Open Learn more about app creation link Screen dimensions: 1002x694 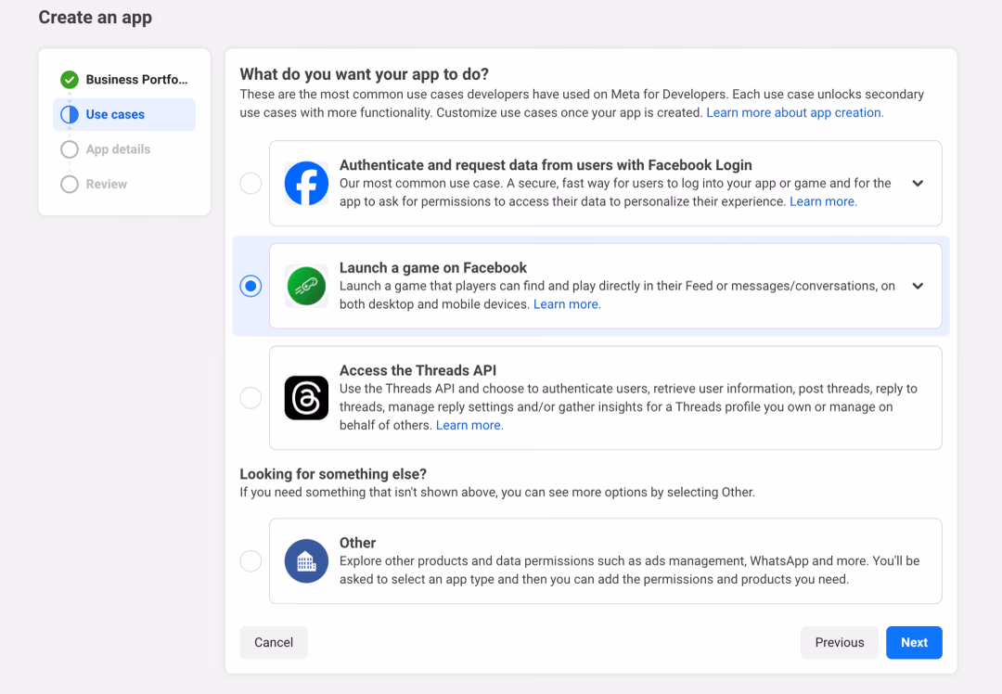point(795,112)
